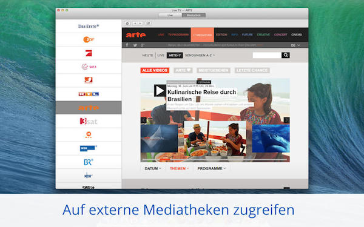364x227 pixels.
Task: Click the Heute link
Action: (x=147, y=55)
